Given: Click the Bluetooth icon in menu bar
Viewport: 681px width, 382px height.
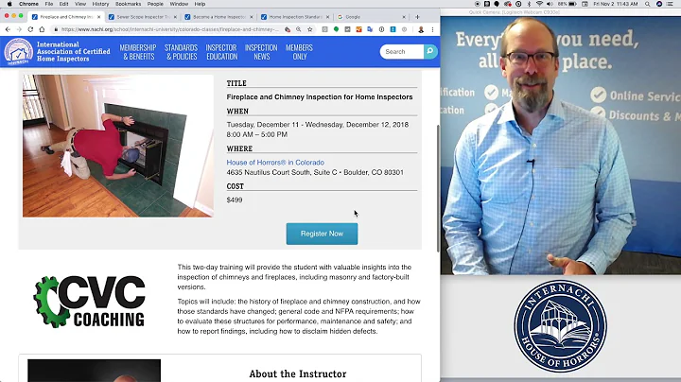Looking at the screenshot, I should click(529, 4).
